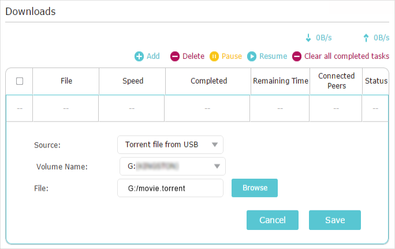
Task: Select Torrent file from USB option
Action: (162, 145)
